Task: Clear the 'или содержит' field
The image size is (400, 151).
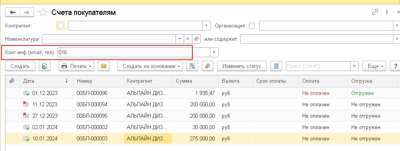Action: (x=397, y=39)
